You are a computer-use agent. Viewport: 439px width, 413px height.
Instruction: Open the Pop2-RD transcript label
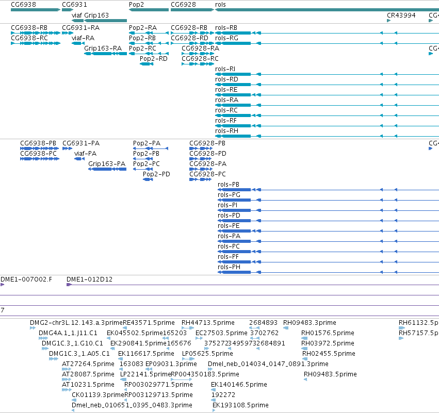click(x=153, y=59)
